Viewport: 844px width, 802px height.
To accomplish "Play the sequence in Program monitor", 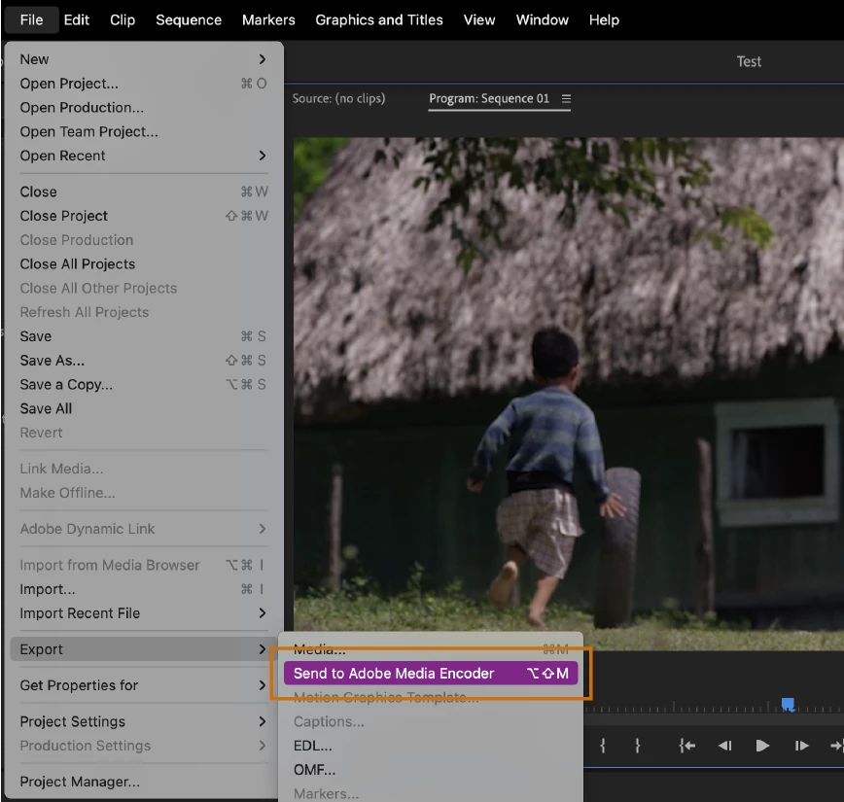I will [762, 746].
